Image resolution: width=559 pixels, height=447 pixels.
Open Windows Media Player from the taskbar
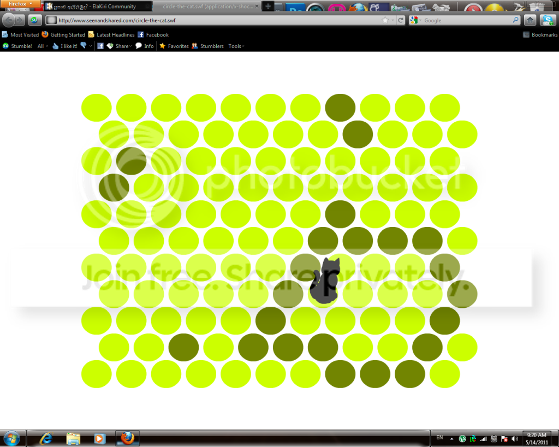99,438
